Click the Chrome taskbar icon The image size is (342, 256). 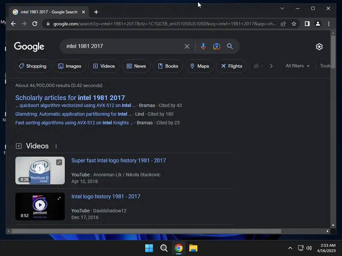[x=179, y=248]
